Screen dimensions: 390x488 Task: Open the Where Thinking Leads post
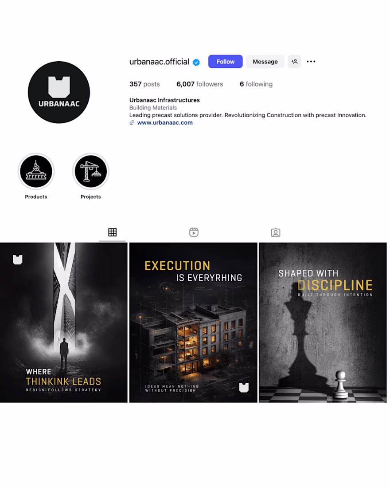click(64, 323)
